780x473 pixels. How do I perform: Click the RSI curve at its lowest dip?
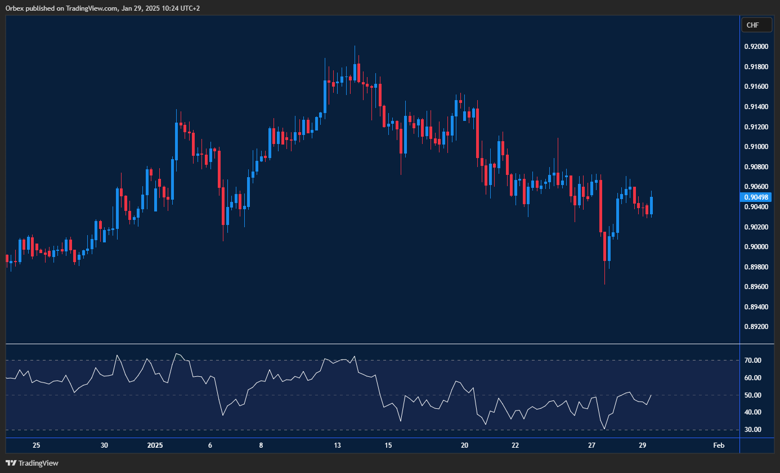point(604,429)
